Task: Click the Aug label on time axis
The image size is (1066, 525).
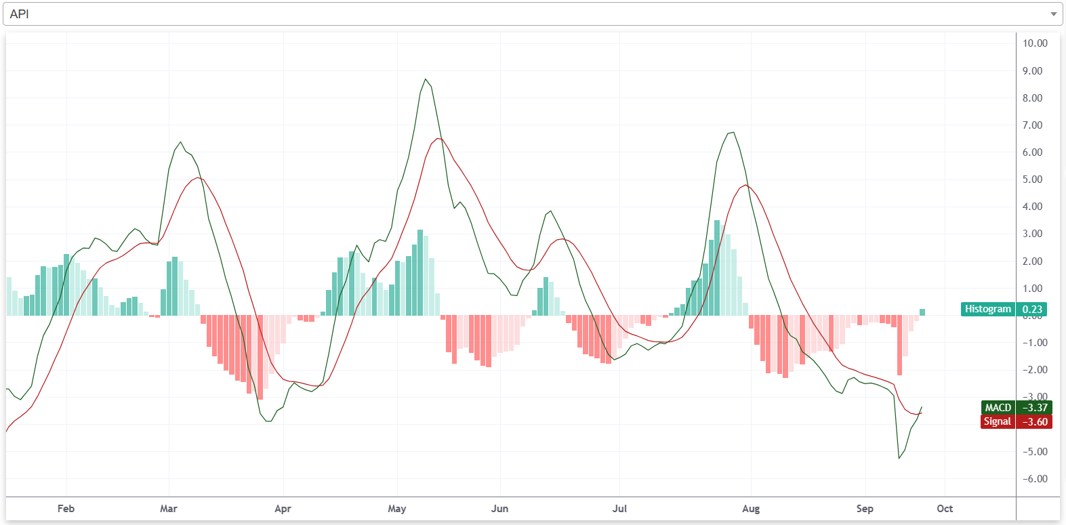Action: tap(751, 509)
